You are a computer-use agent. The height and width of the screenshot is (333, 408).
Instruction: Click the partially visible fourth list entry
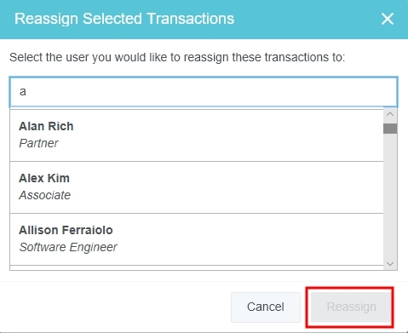click(x=197, y=267)
